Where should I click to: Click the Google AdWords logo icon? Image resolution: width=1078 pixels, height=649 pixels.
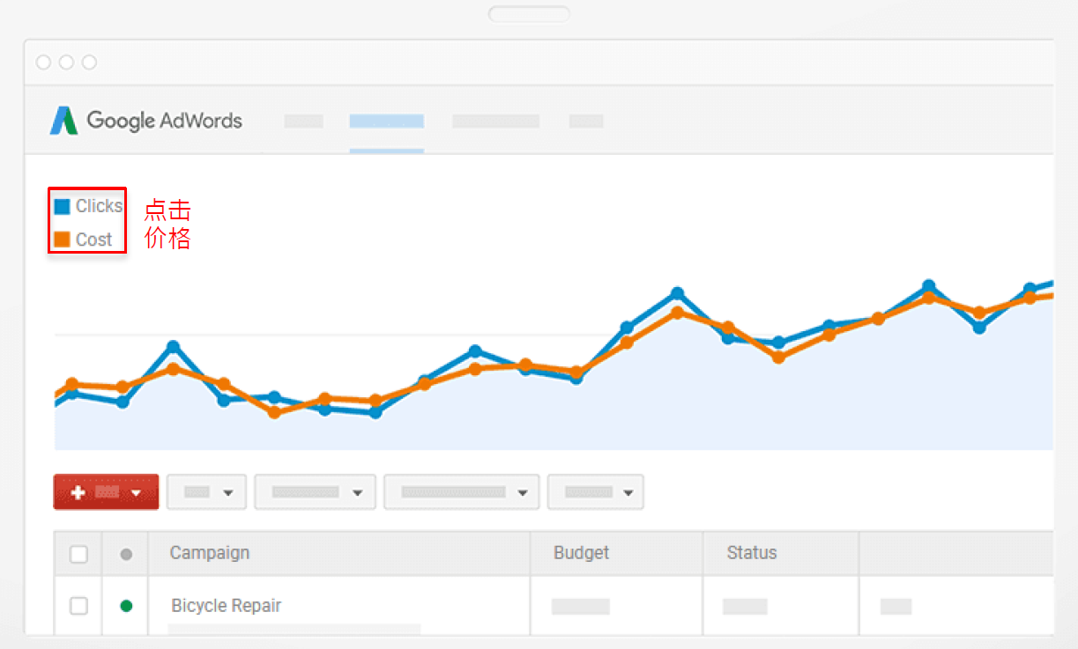pos(63,121)
